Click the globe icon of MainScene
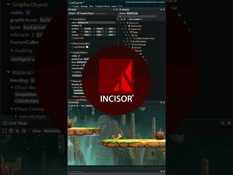Image resolution: width=233 pixels, height=175 pixels. tap(127, 23)
